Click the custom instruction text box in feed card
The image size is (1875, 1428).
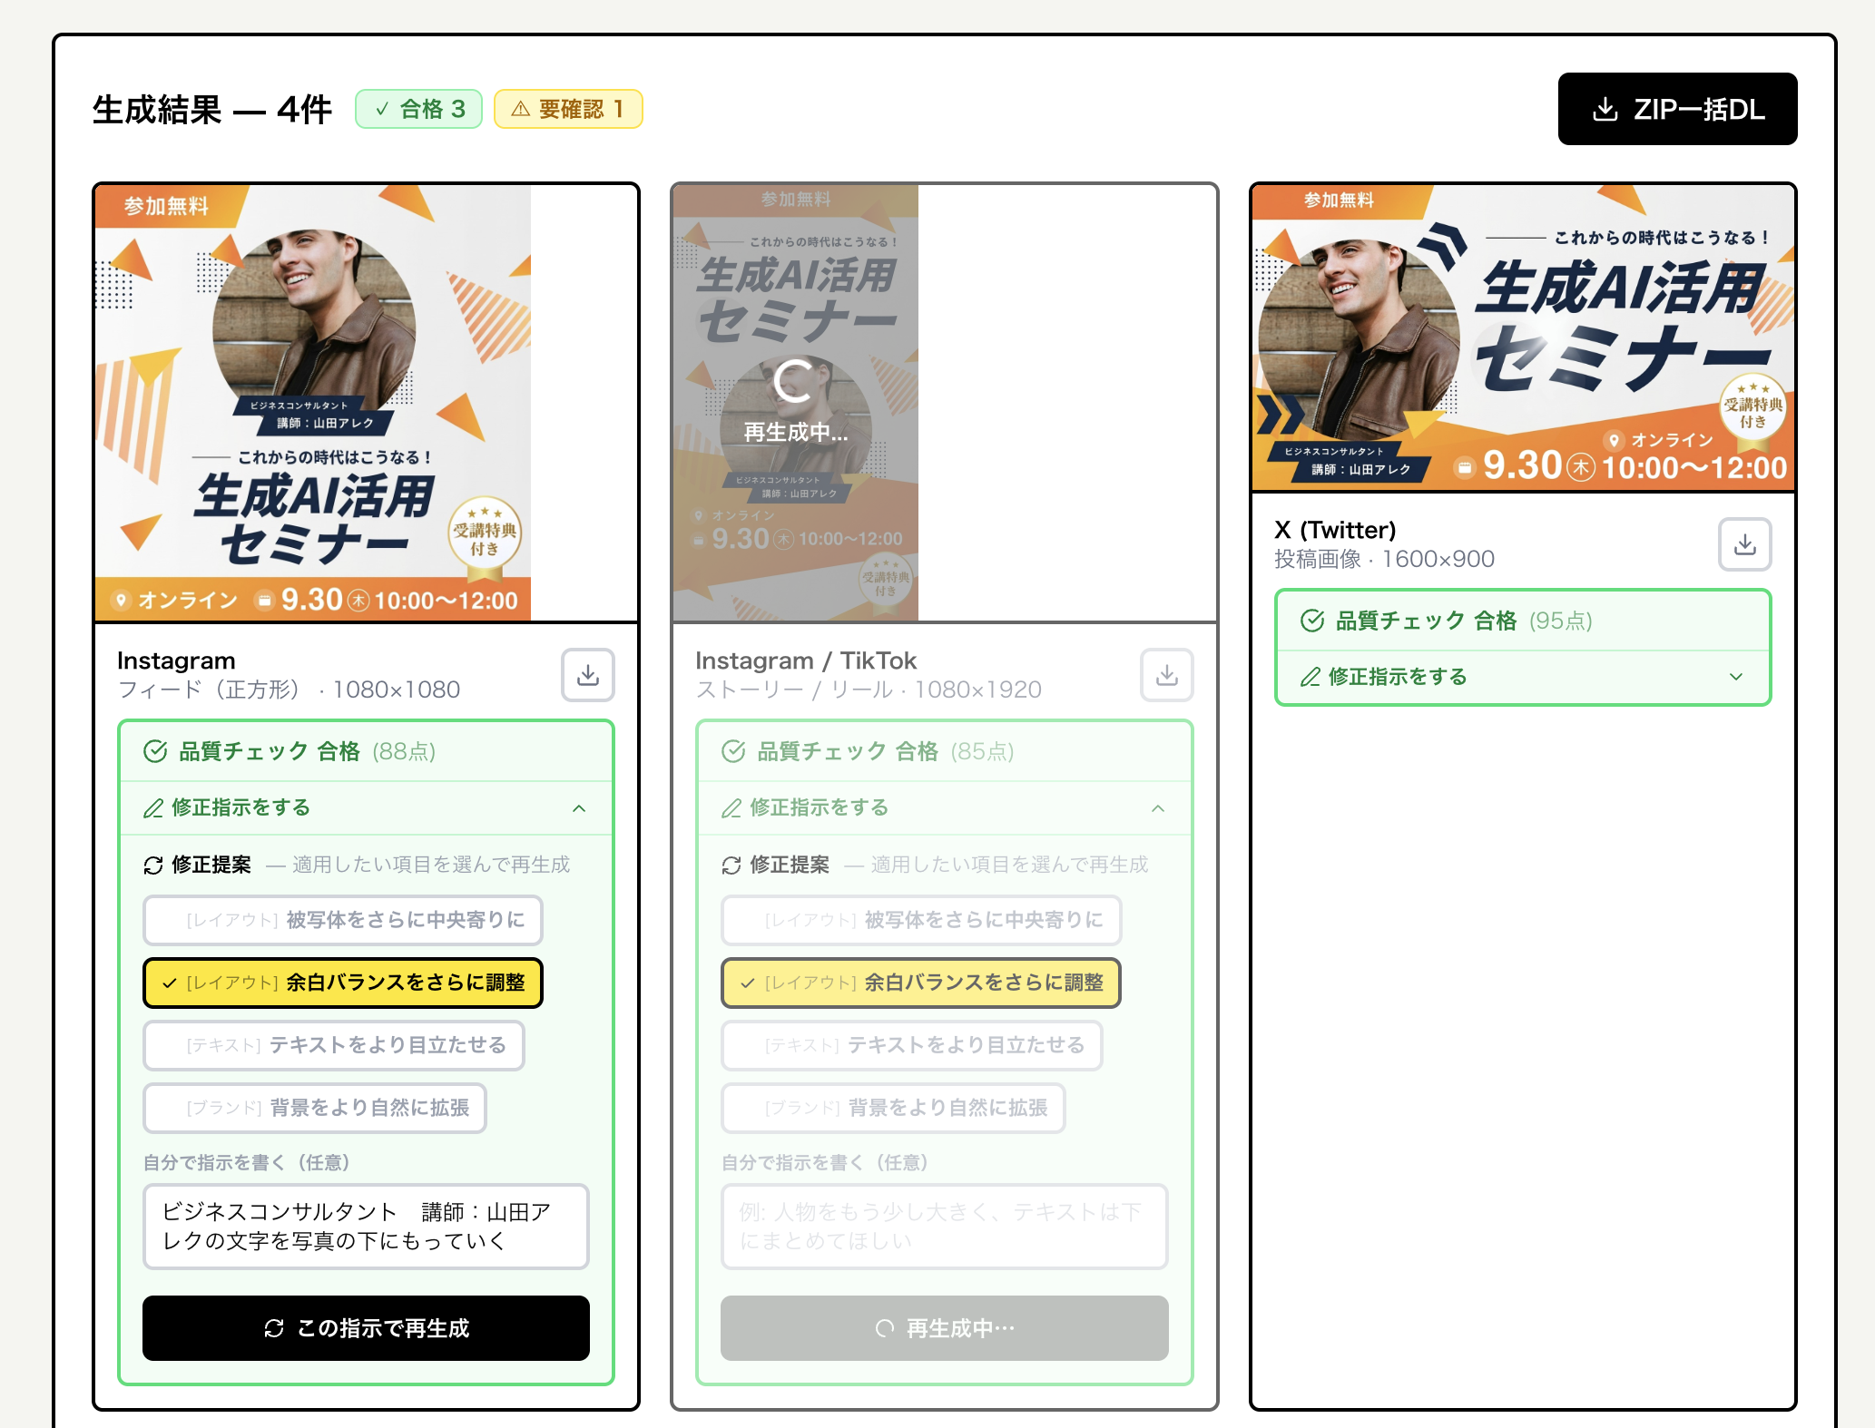click(x=366, y=1226)
